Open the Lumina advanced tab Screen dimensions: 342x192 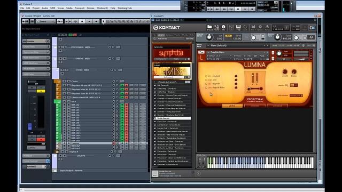(277, 106)
